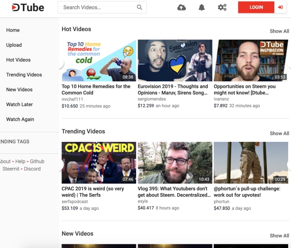The image size is (291, 248).
Task: Open the Discord footer link
Action: tap(32, 169)
